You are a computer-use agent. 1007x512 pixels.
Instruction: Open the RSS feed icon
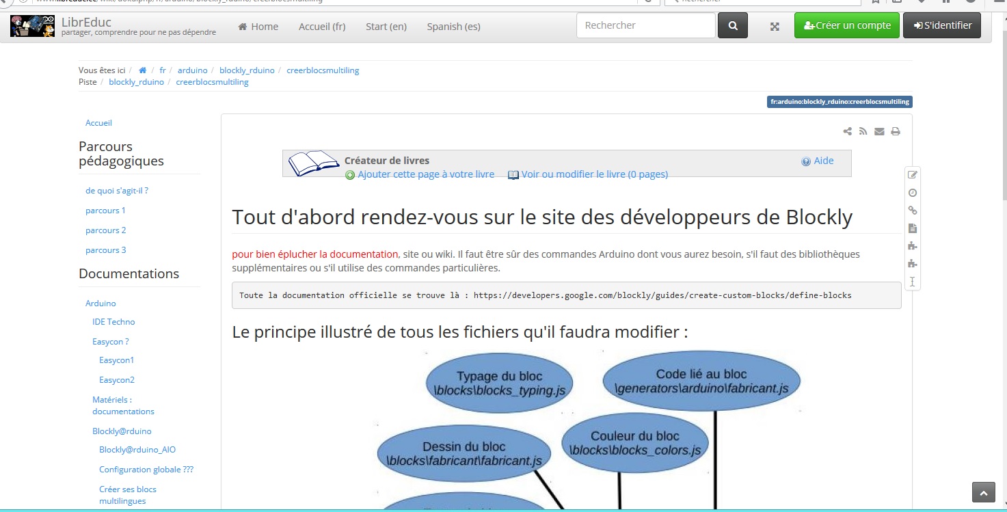(863, 131)
